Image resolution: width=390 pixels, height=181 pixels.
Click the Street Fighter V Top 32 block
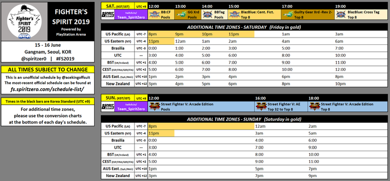click(281, 106)
